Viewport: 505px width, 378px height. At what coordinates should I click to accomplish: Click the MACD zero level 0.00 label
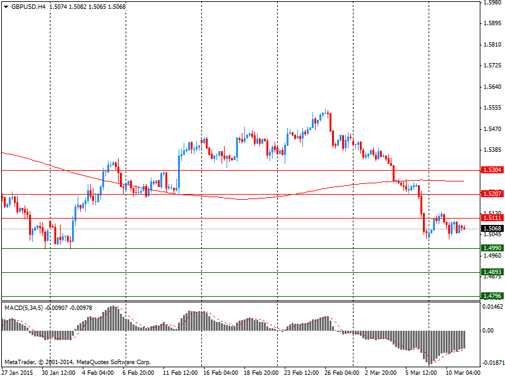pyautogui.click(x=488, y=330)
